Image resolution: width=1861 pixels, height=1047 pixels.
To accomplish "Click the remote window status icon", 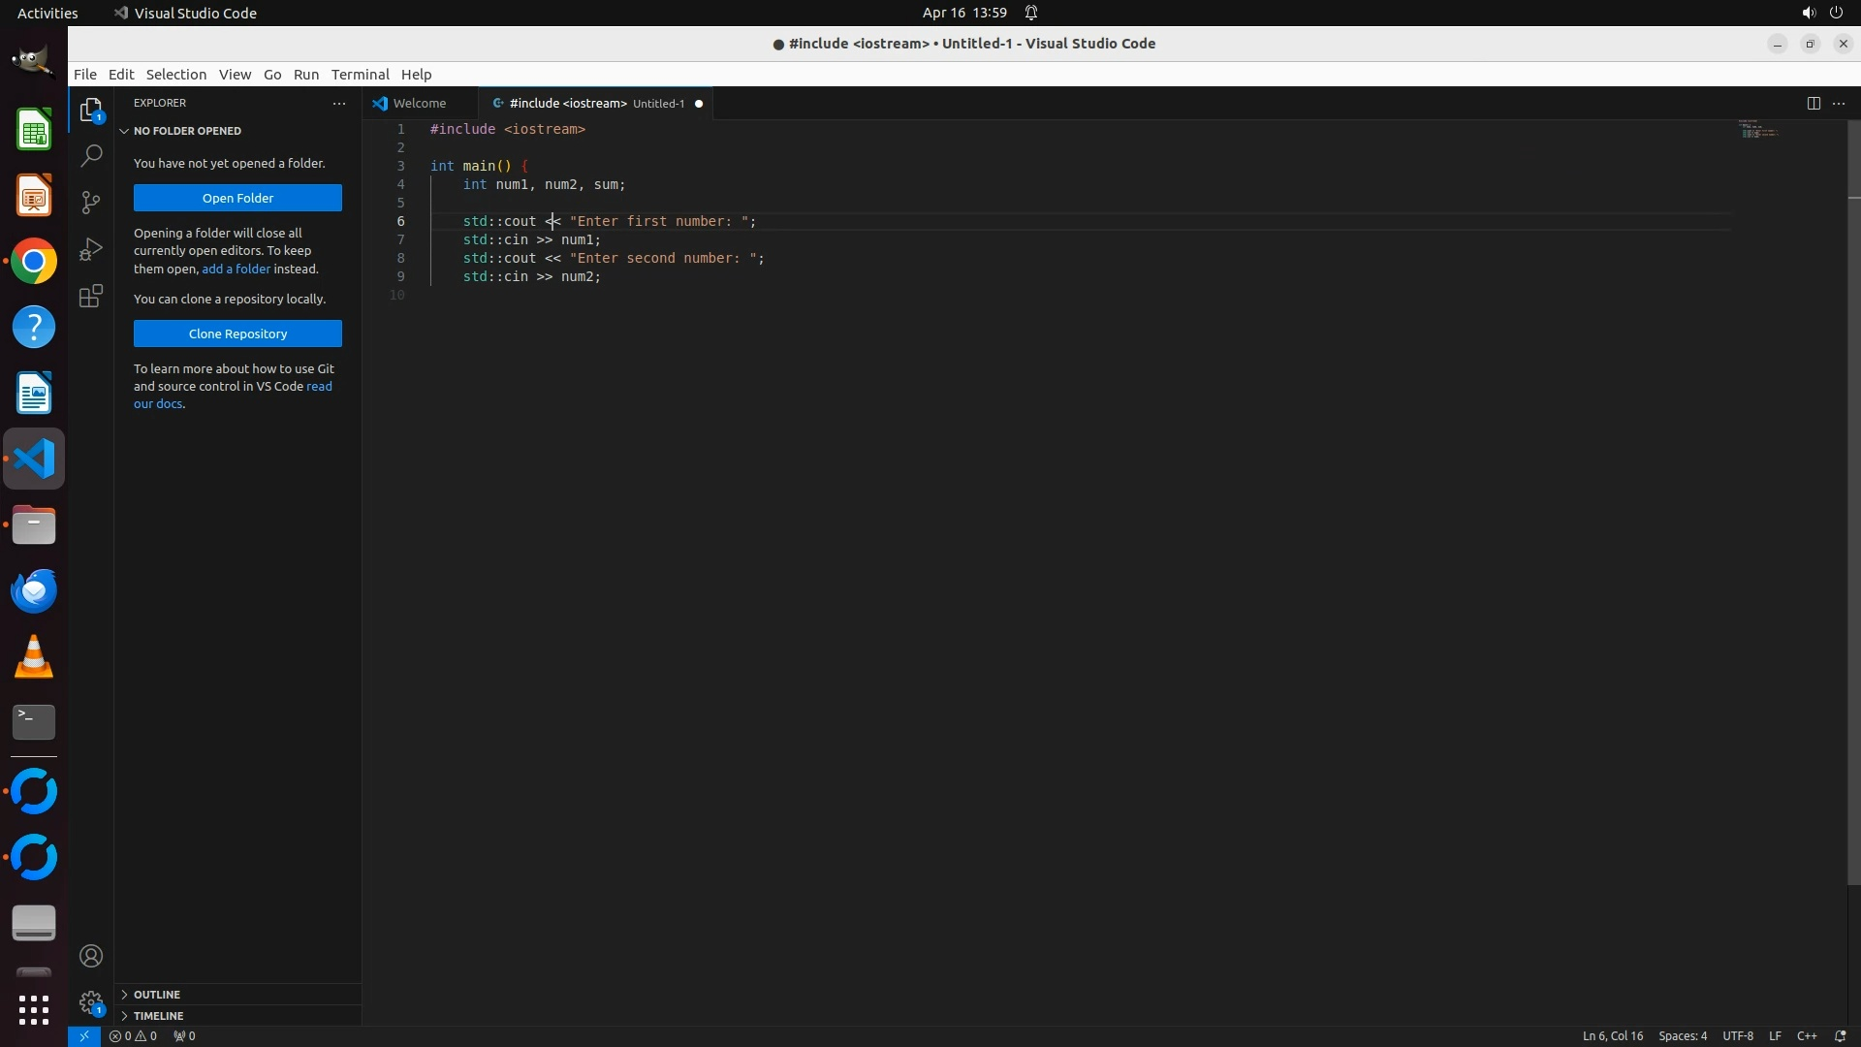I will point(84,1035).
